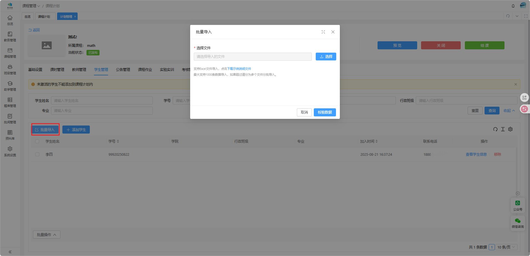530x256 pixels.
Task: Toggle the select-all header checkbox
Action: [x=37, y=141]
